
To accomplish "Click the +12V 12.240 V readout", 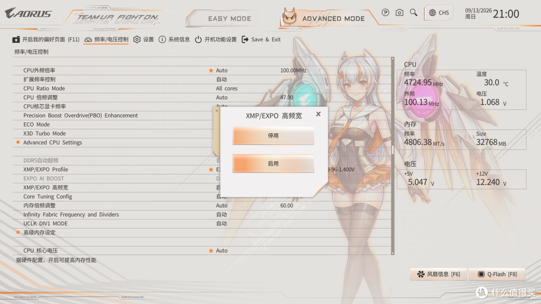I will click(x=491, y=182).
